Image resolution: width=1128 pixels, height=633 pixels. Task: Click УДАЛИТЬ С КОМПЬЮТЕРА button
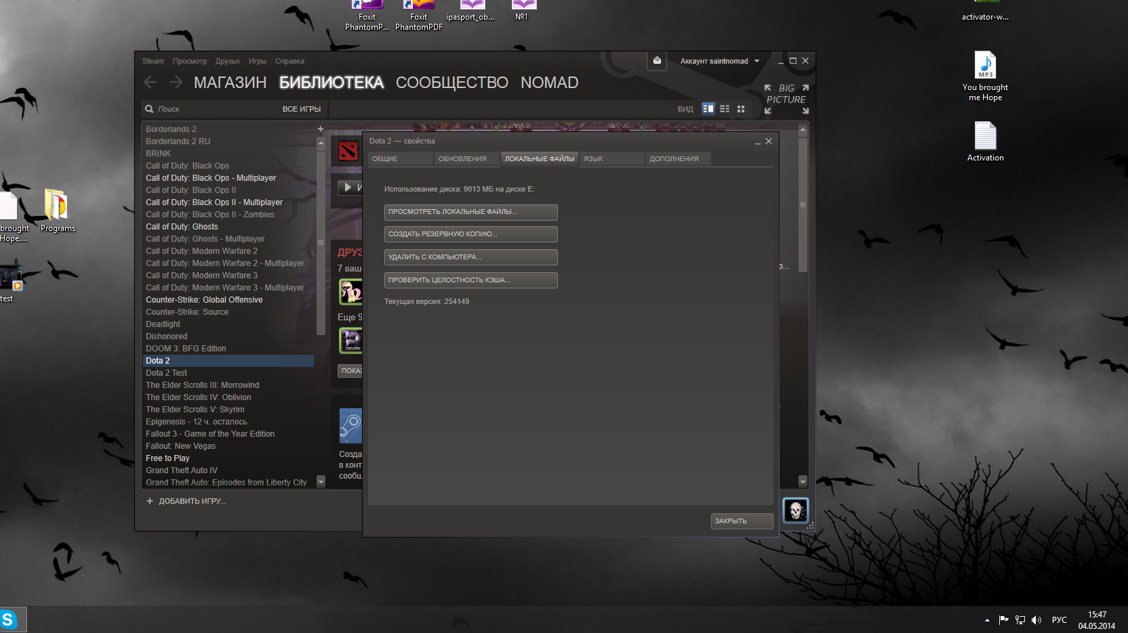[x=470, y=257]
